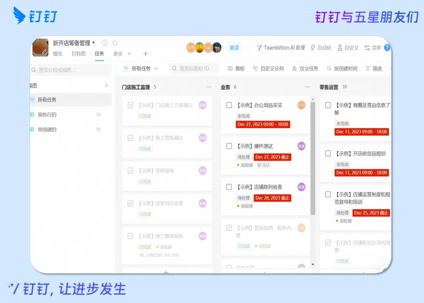Click subtask count 0/2 on 硬件测试
Image resolution: width=424 pixels, height=303 pixels.
click(263, 165)
